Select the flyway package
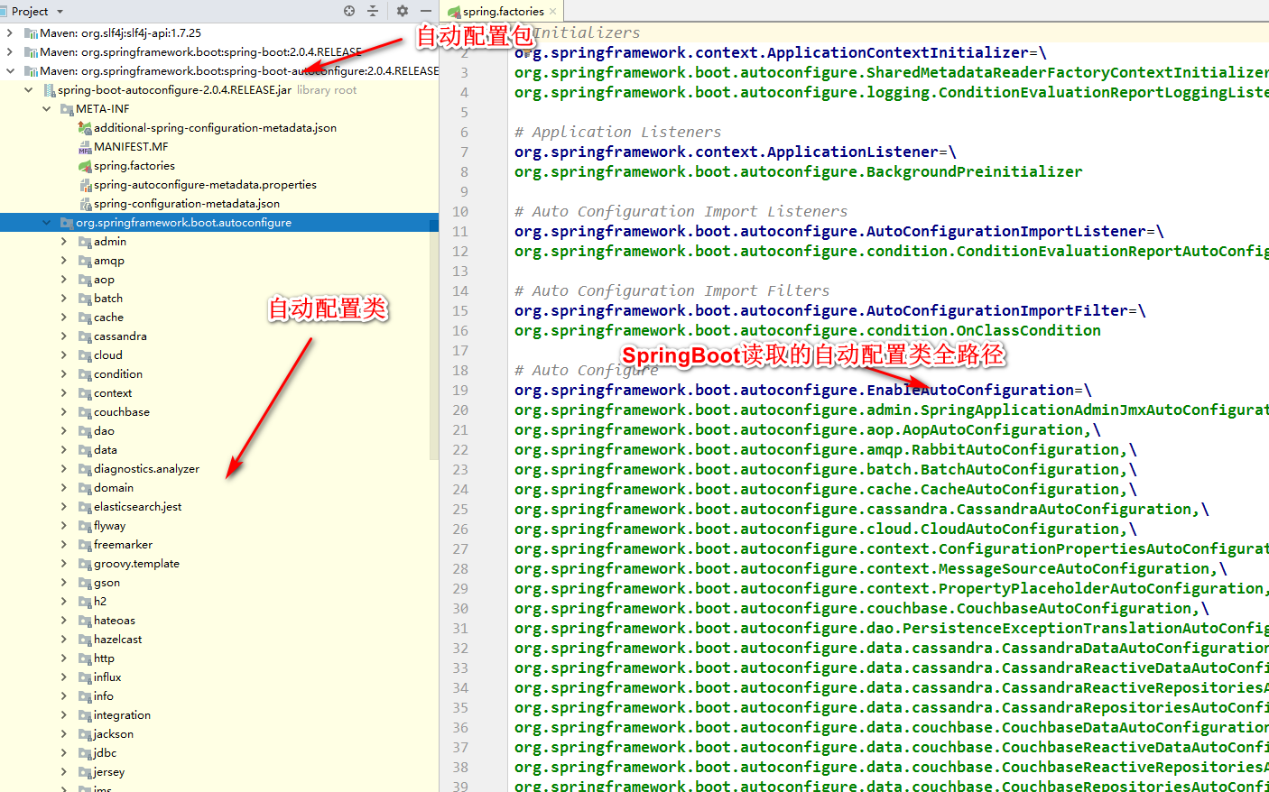 pos(109,525)
